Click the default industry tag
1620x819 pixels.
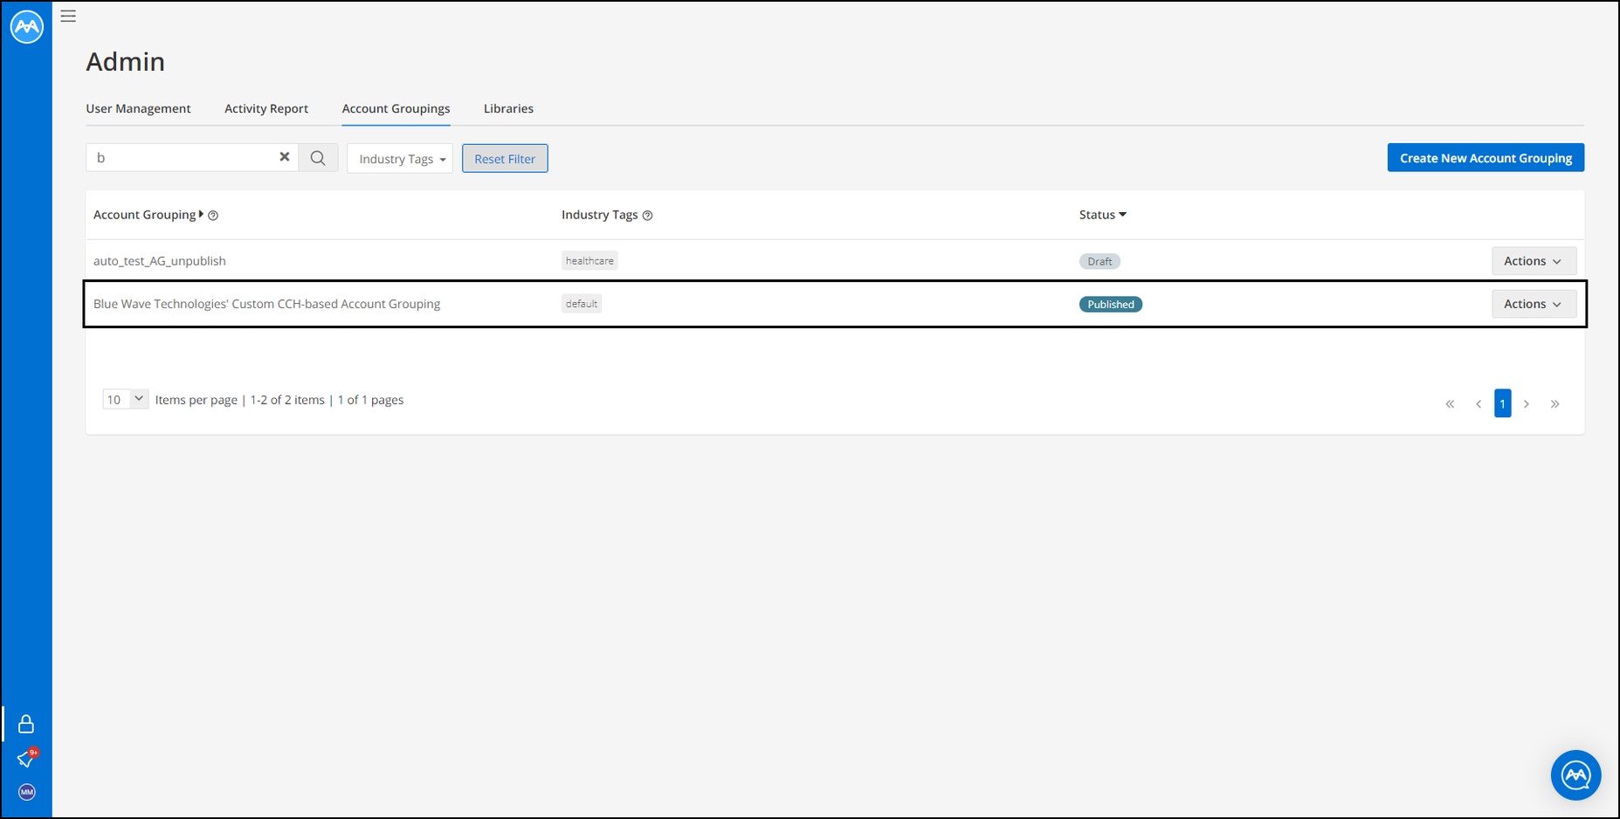(582, 304)
